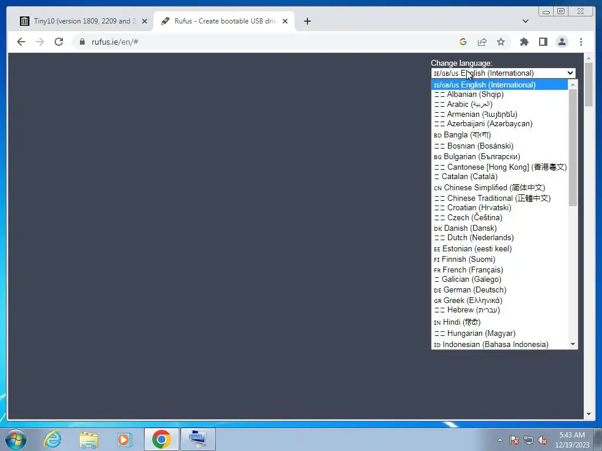
Task: Open the Chrome profile avatar
Action: (x=561, y=42)
